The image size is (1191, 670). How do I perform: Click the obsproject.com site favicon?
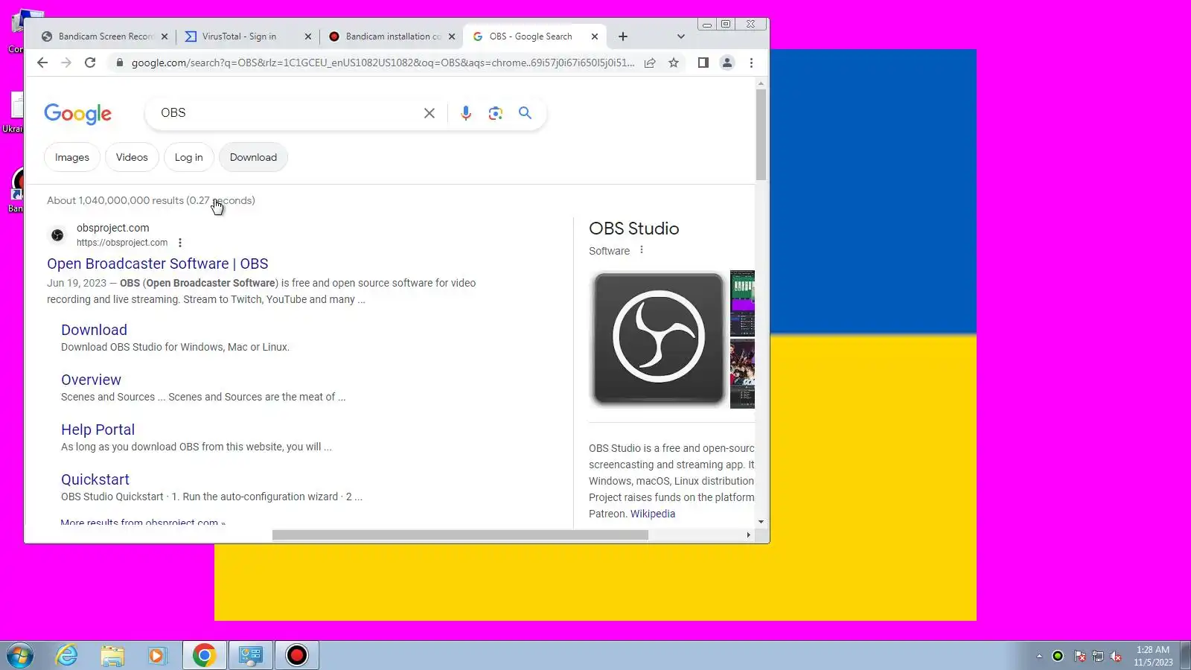(x=57, y=235)
